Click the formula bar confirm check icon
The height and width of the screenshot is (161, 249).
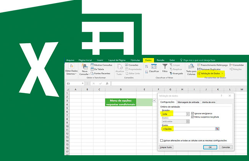click(x=100, y=84)
